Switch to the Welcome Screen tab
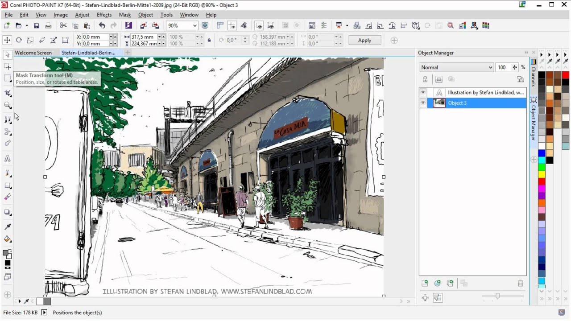Image resolution: width=571 pixels, height=321 pixels. (33, 53)
